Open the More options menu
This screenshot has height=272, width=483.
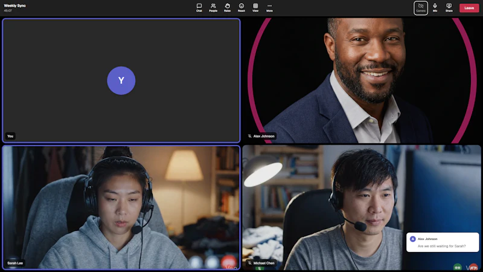[x=269, y=8]
